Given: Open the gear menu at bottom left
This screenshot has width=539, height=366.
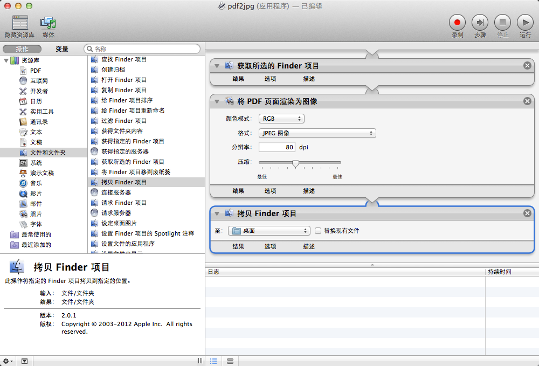Looking at the screenshot, I should point(8,361).
